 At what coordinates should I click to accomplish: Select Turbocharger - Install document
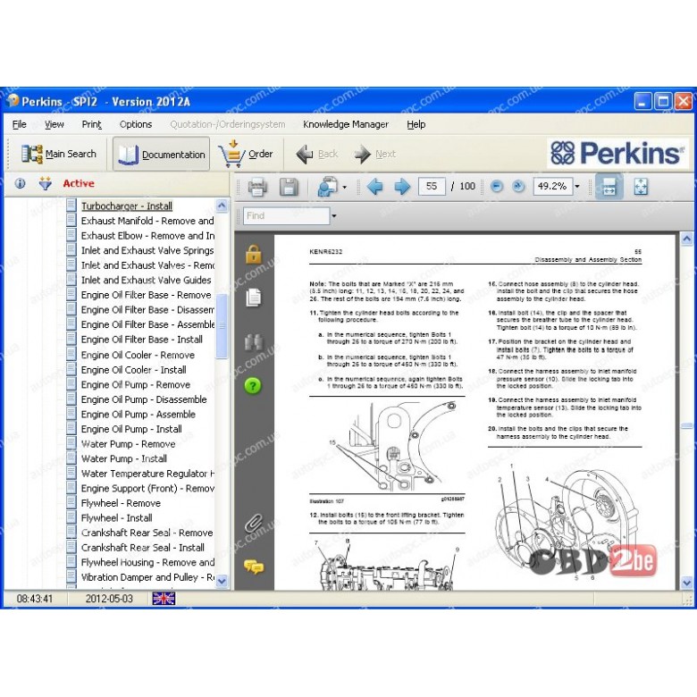pyautogui.click(x=127, y=206)
